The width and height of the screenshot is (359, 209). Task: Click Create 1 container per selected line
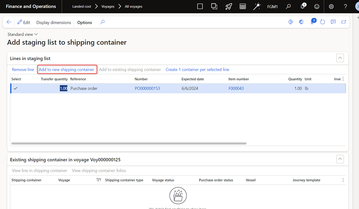tap(197, 69)
